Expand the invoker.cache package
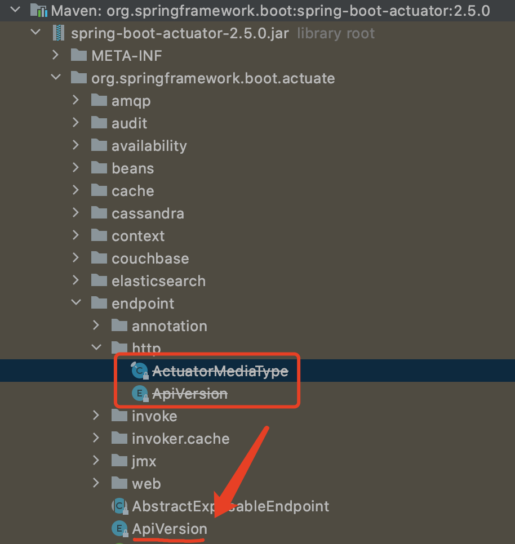 point(96,438)
